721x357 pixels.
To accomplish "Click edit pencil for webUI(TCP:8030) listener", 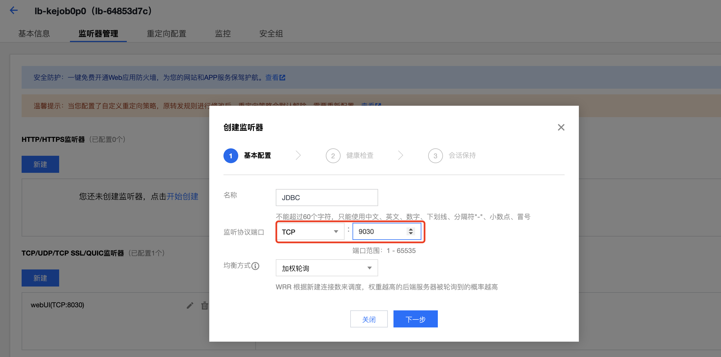I will (x=190, y=306).
